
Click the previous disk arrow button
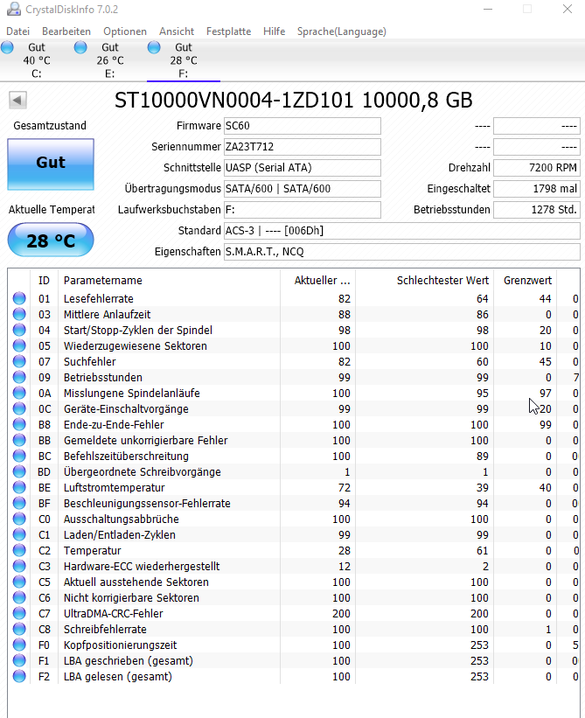17,100
